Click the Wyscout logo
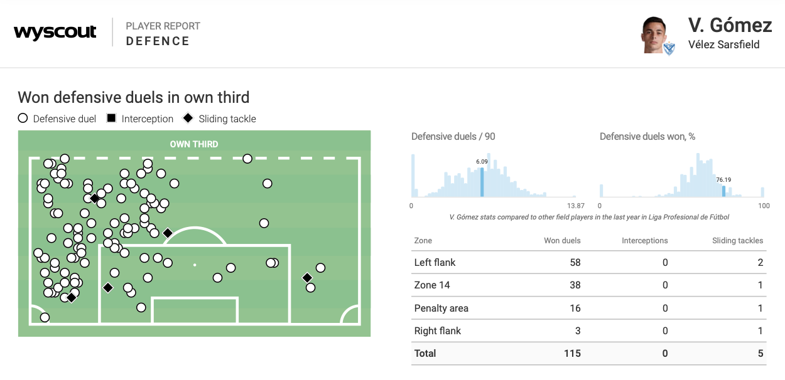 [55, 32]
